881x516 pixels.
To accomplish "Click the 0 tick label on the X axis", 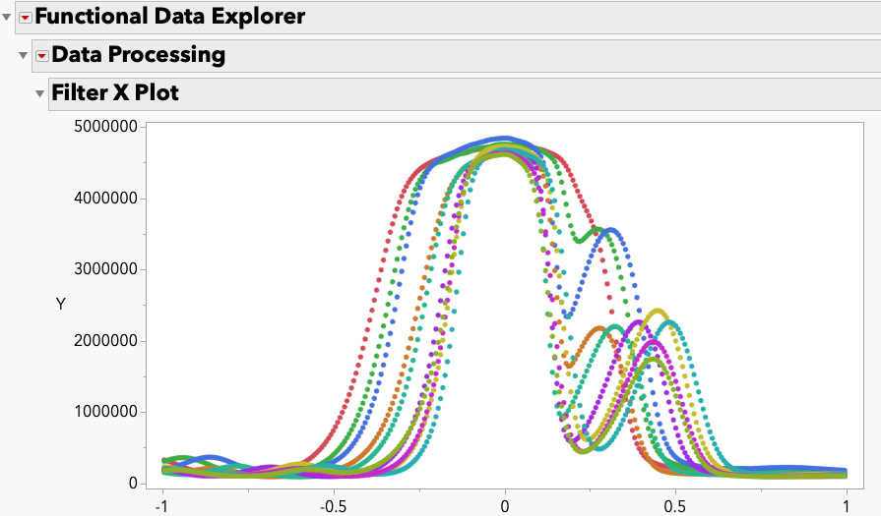I will tap(505, 506).
